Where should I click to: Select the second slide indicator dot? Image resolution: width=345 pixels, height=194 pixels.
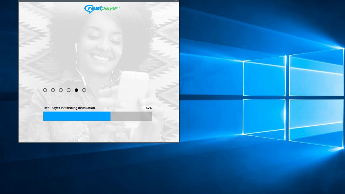point(53,90)
